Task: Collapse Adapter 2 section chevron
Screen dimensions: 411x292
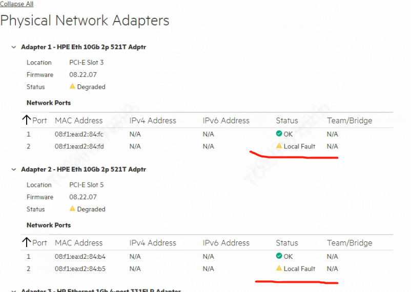Action: pyautogui.click(x=14, y=169)
